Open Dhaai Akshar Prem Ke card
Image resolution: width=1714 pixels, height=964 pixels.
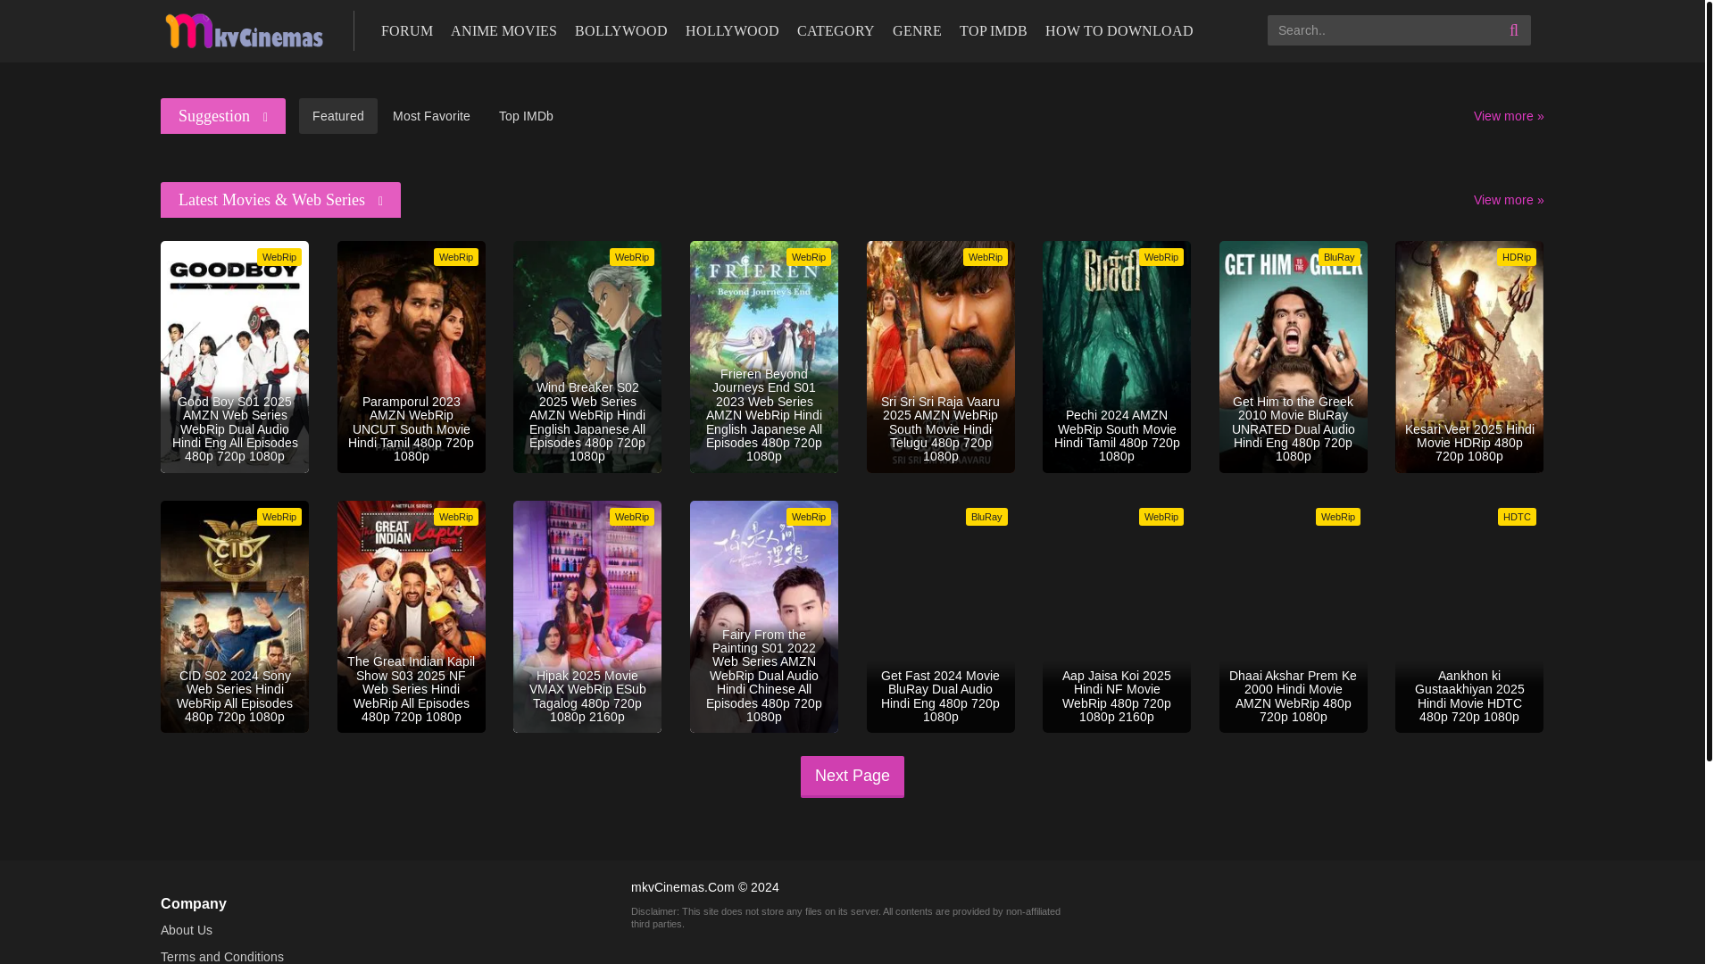[x=1294, y=617]
